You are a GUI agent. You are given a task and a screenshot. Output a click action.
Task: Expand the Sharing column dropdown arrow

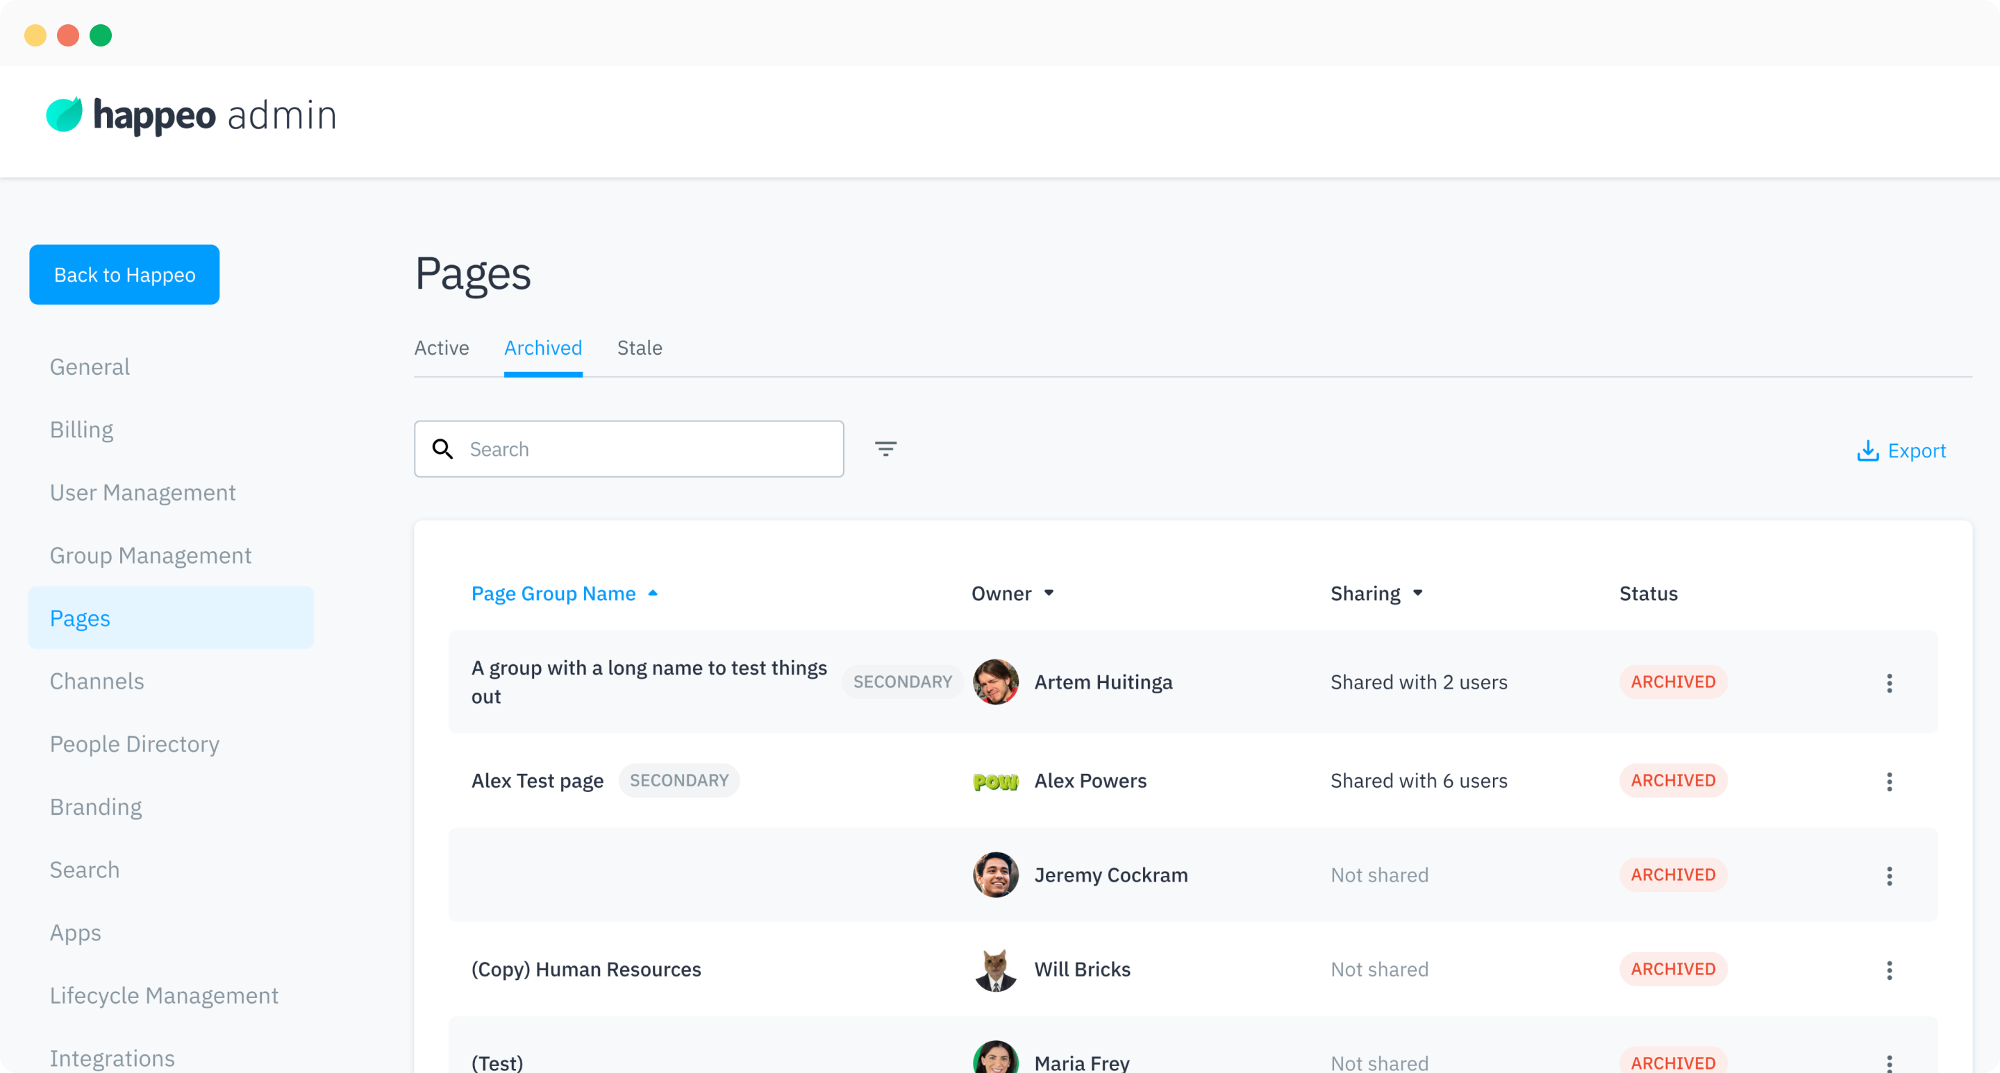click(x=1417, y=593)
